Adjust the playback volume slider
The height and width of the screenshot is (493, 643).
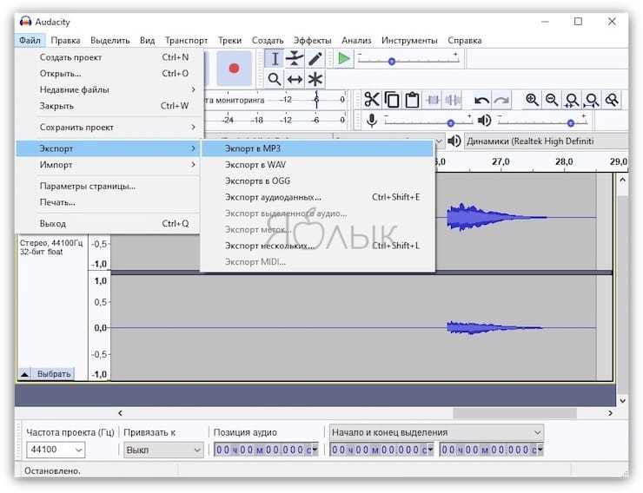[570, 123]
